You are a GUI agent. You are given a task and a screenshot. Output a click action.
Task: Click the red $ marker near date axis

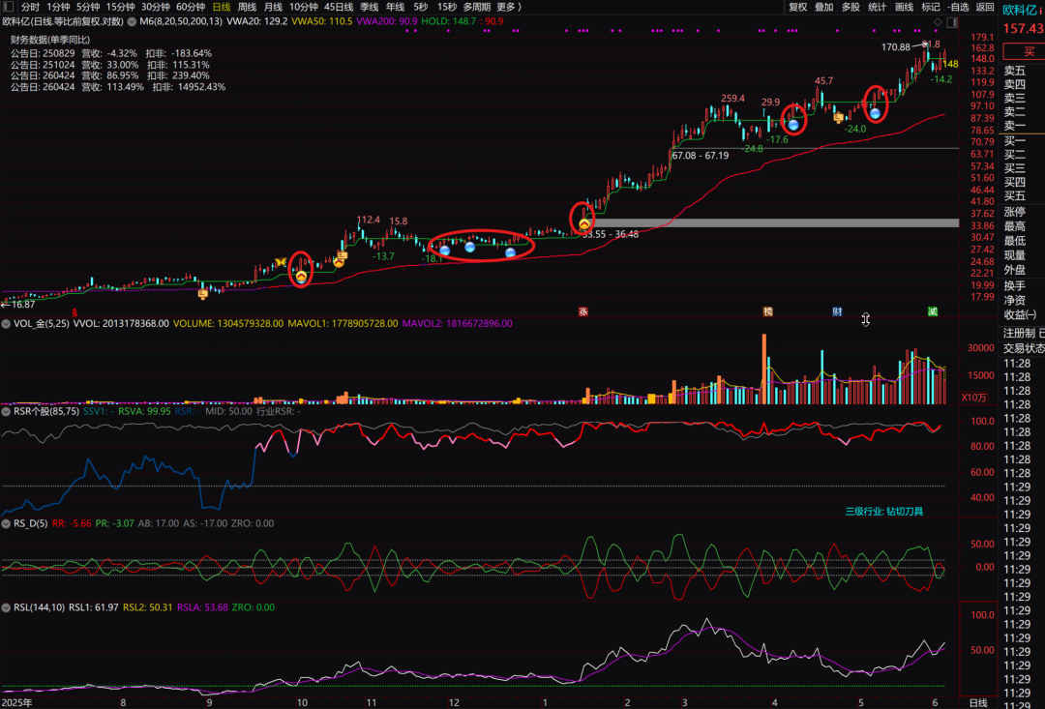pos(75,311)
